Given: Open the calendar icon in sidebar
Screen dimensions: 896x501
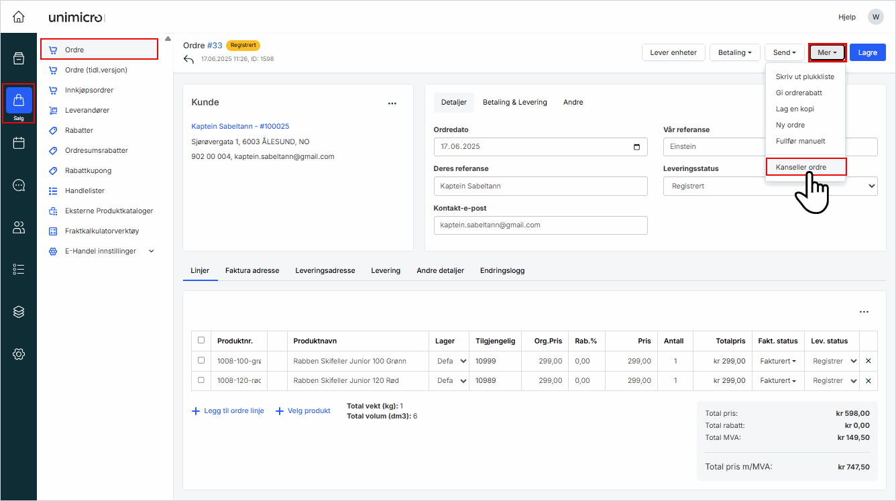Looking at the screenshot, I should [19, 143].
